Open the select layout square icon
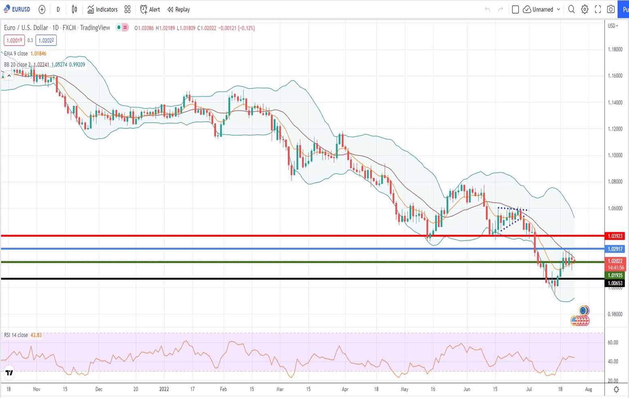This screenshot has width=629, height=398. [515, 9]
